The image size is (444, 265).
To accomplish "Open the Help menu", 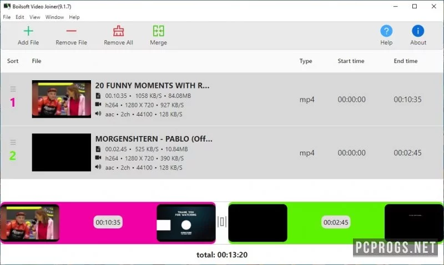I will click(74, 17).
